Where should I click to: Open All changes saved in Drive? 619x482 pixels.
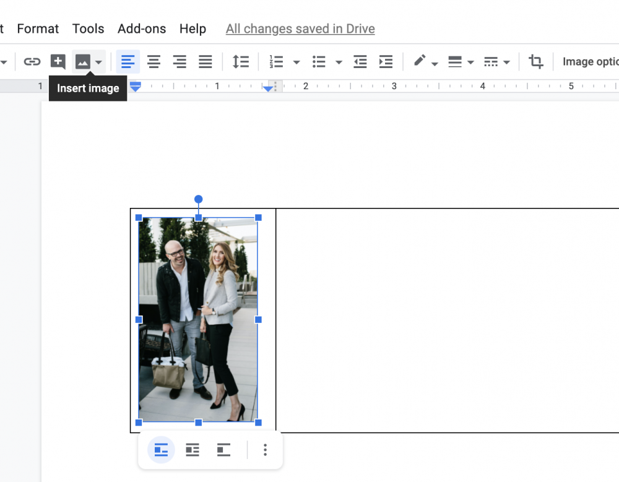[x=300, y=28]
